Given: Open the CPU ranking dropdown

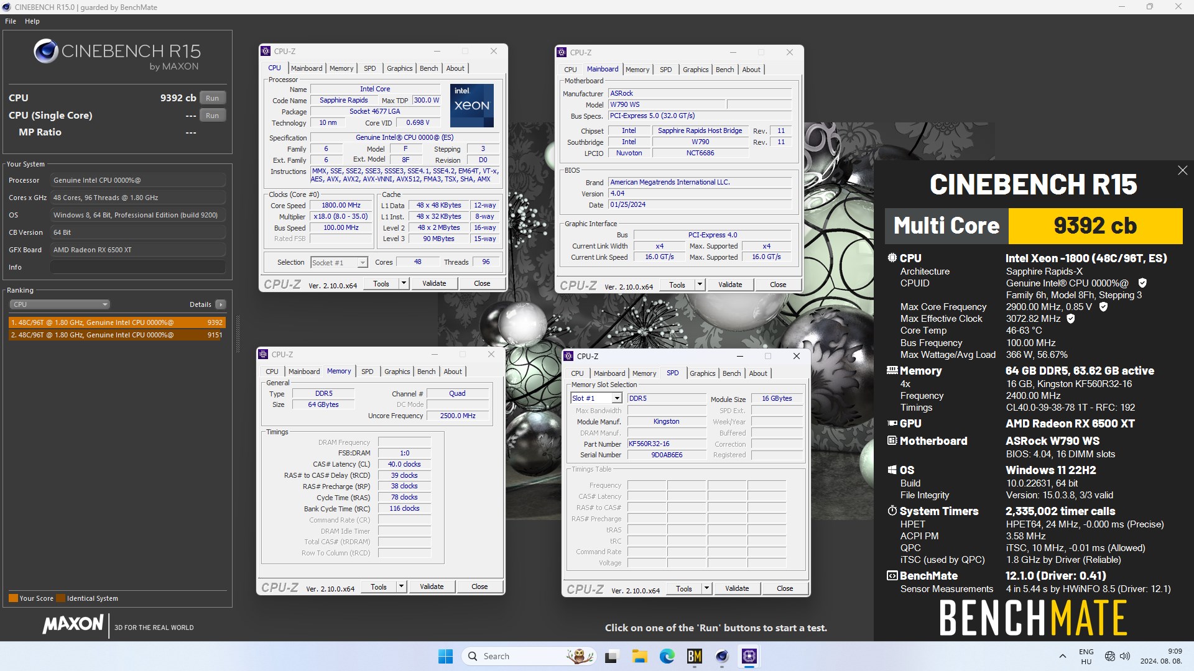Looking at the screenshot, I should [60, 304].
